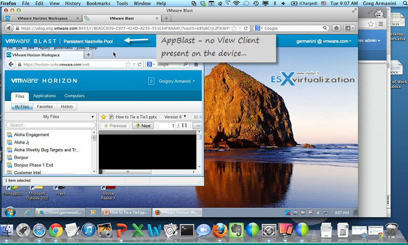Select the Files tab in Horizon
This screenshot has width=408, height=245.
click(20, 96)
